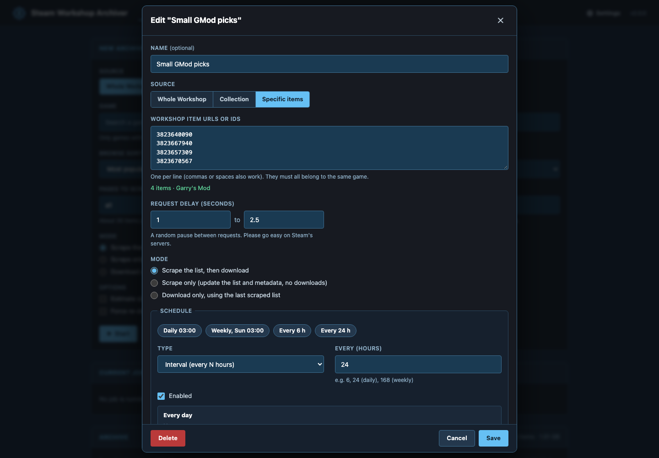Select Whole Workshop source

coord(182,99)
